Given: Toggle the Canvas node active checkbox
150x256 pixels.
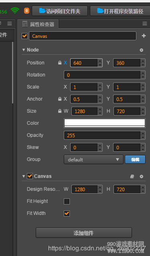Looking at the screenshot, I should 25,36.
